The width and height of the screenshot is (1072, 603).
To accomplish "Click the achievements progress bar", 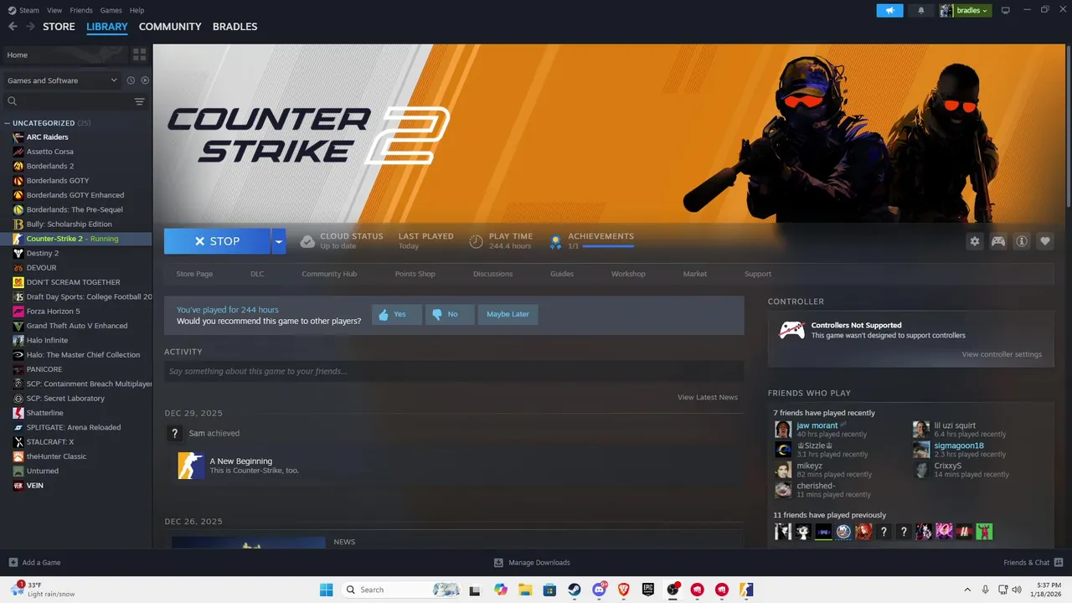I will point(608,247).
